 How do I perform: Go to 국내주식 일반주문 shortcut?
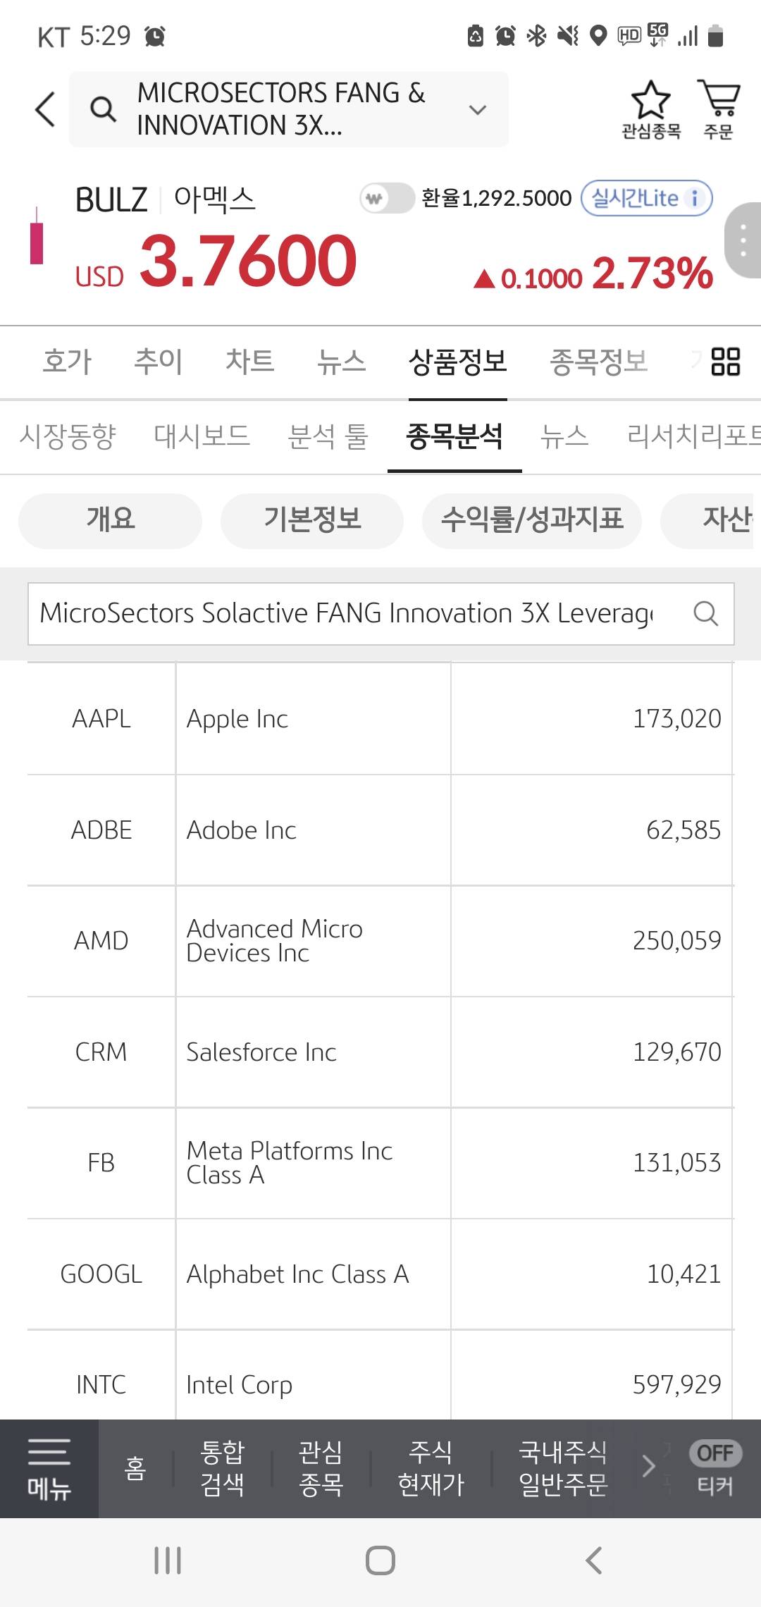click(562, 1468)
